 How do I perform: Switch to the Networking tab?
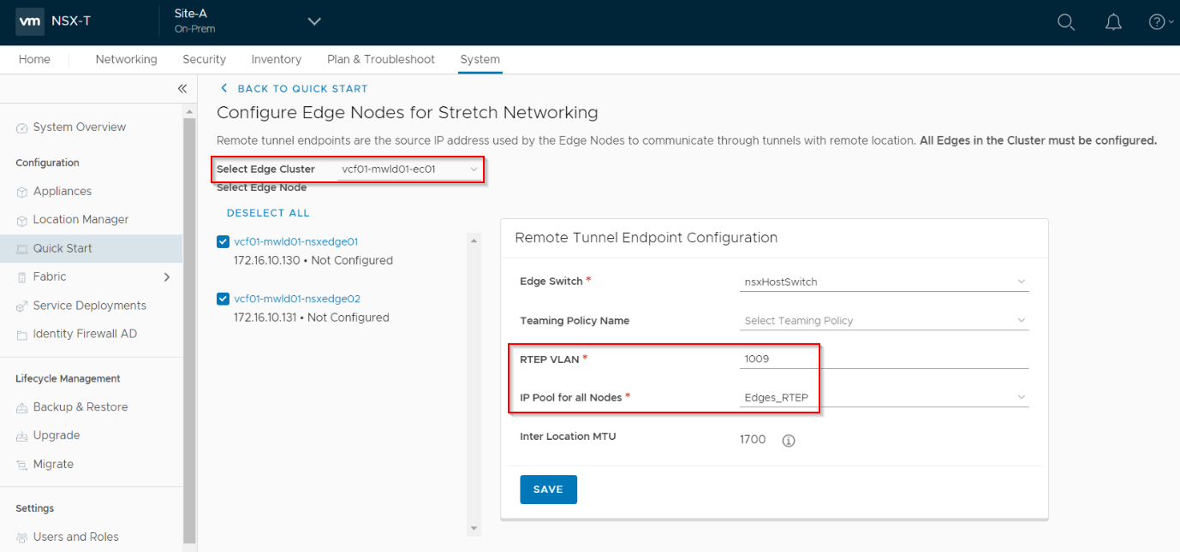126,60
